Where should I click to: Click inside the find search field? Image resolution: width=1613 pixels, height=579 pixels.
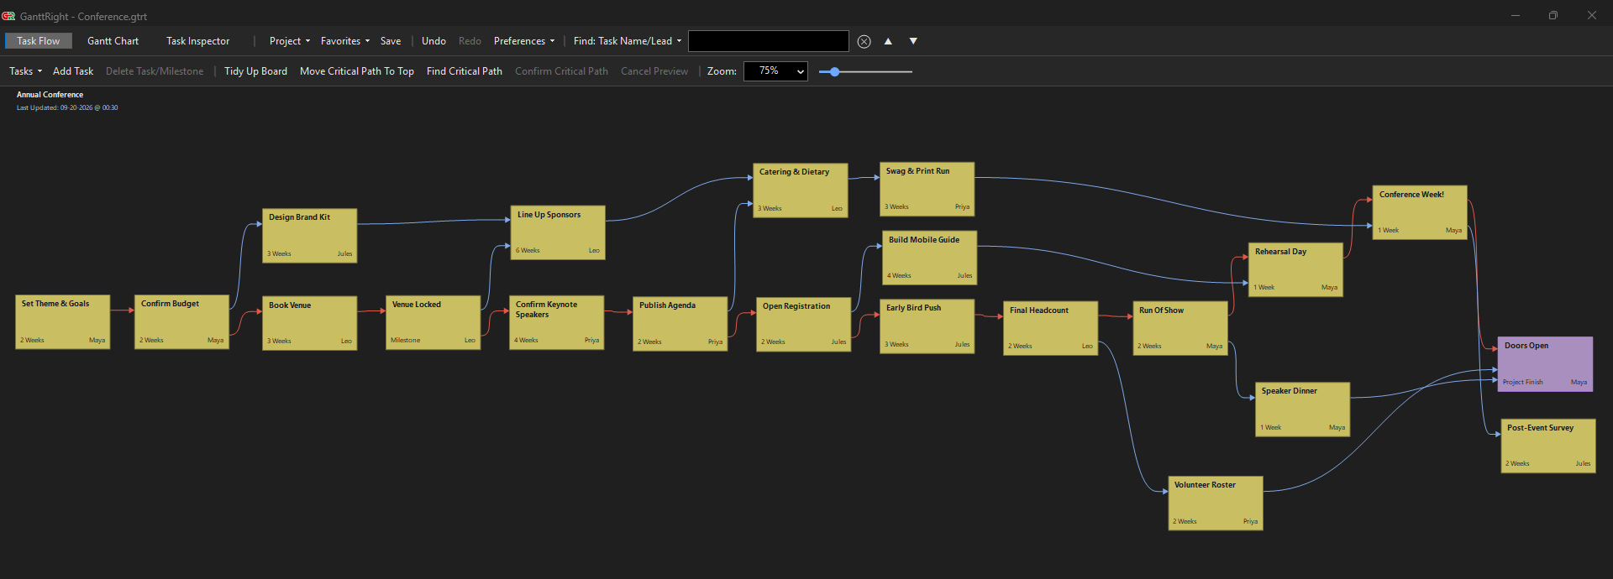click(769, 41)
